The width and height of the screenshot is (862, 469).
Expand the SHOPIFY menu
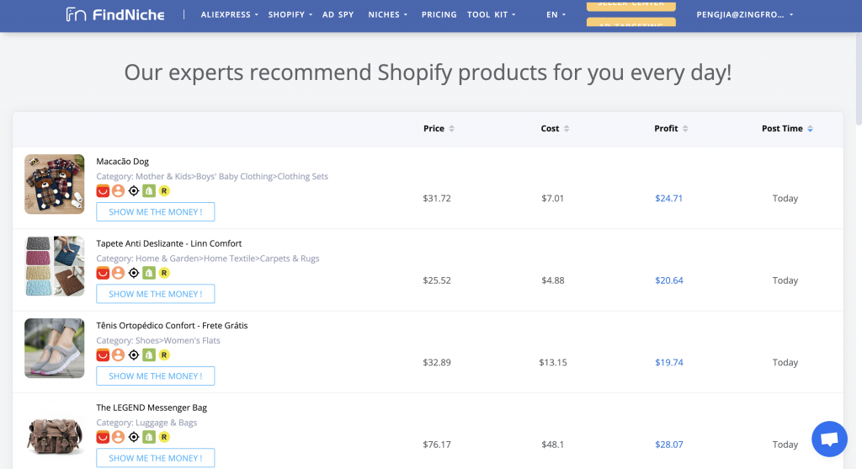(290, 15)
